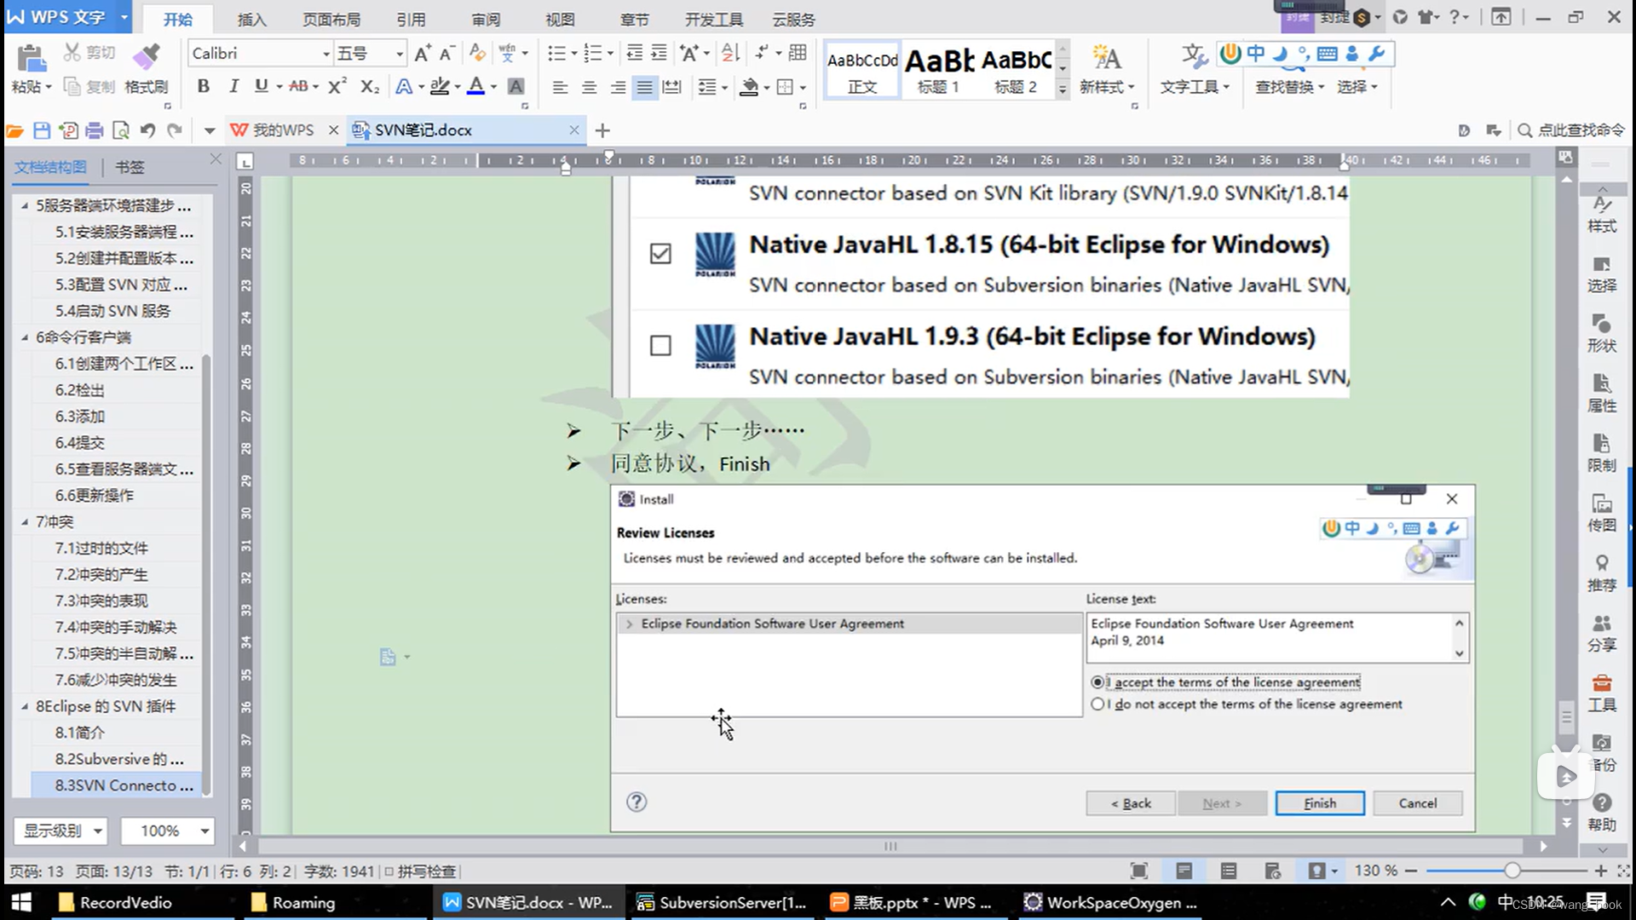Open the 审阅 ribbon tab
Image resolution: width=1636 pixels, height=920 pixels.
click(486, 19)
